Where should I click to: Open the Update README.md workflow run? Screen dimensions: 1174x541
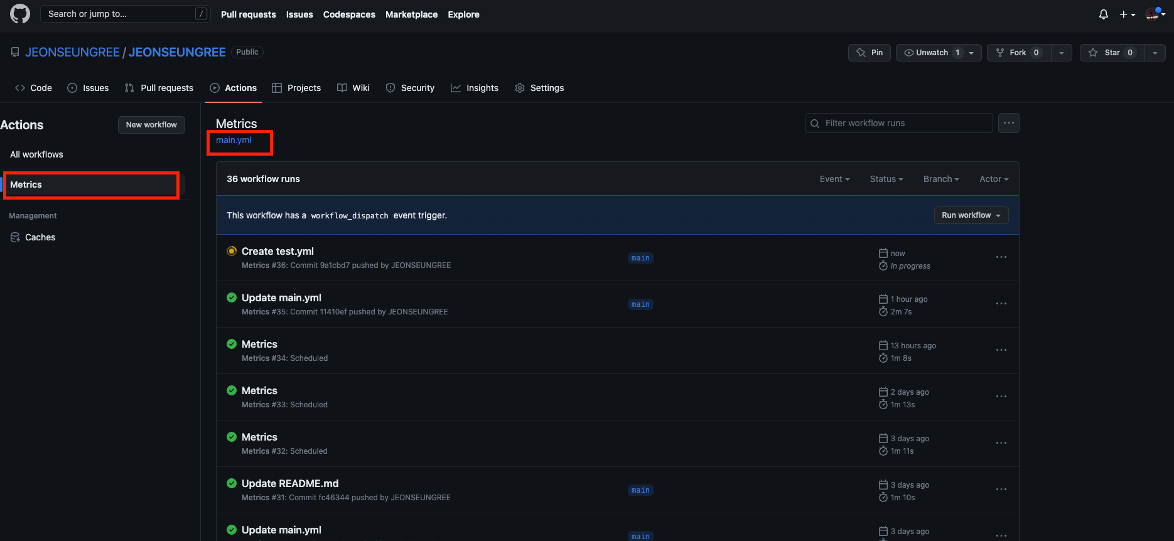point(290,483)
